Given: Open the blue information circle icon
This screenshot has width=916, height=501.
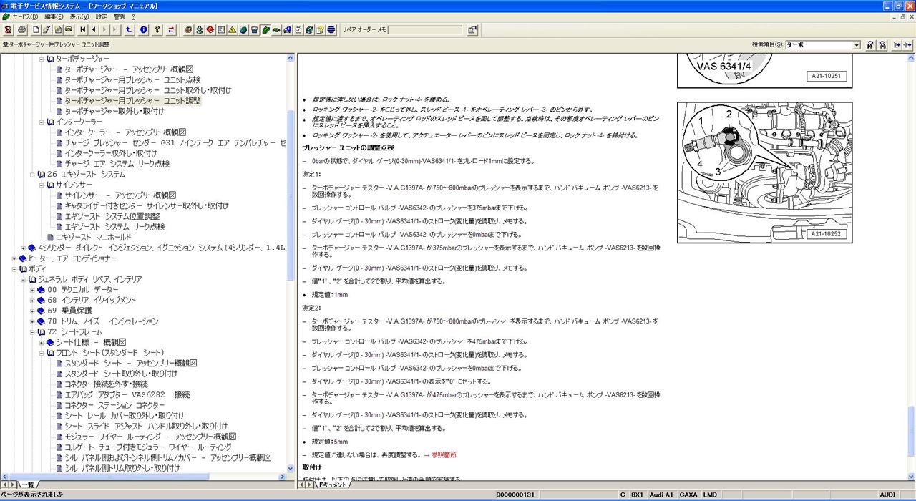Looking at the screenshot, I should [143, 30].
